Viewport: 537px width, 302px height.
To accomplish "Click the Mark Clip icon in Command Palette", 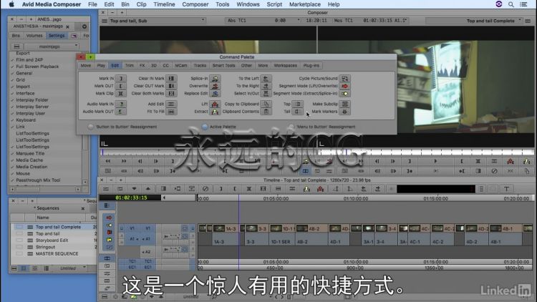I will 120,94.
